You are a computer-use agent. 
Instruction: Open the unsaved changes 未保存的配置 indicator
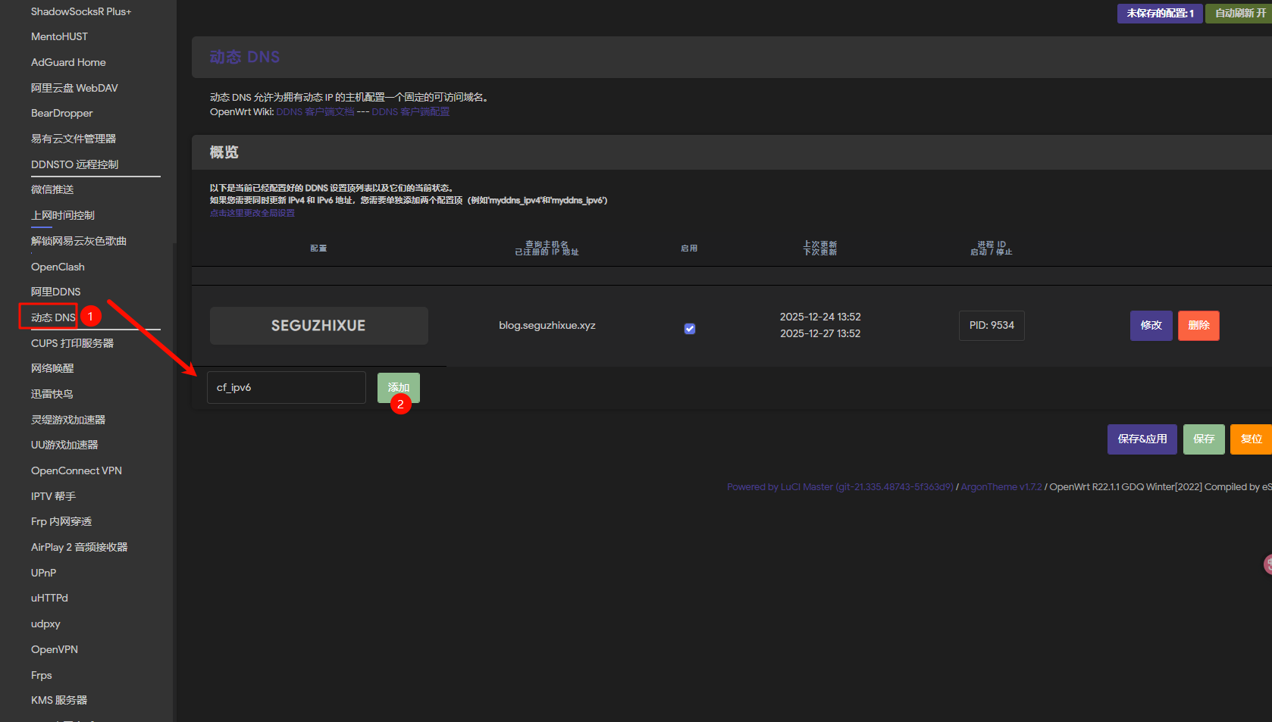1159,13
